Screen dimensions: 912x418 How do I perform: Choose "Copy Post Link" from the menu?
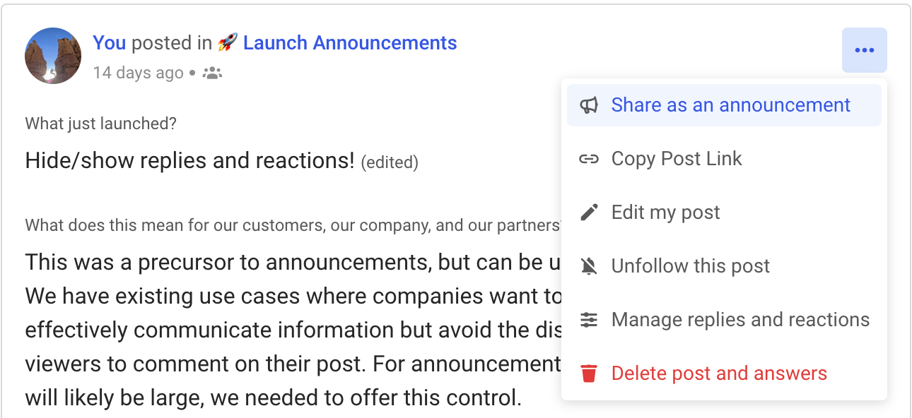point(676,158)
